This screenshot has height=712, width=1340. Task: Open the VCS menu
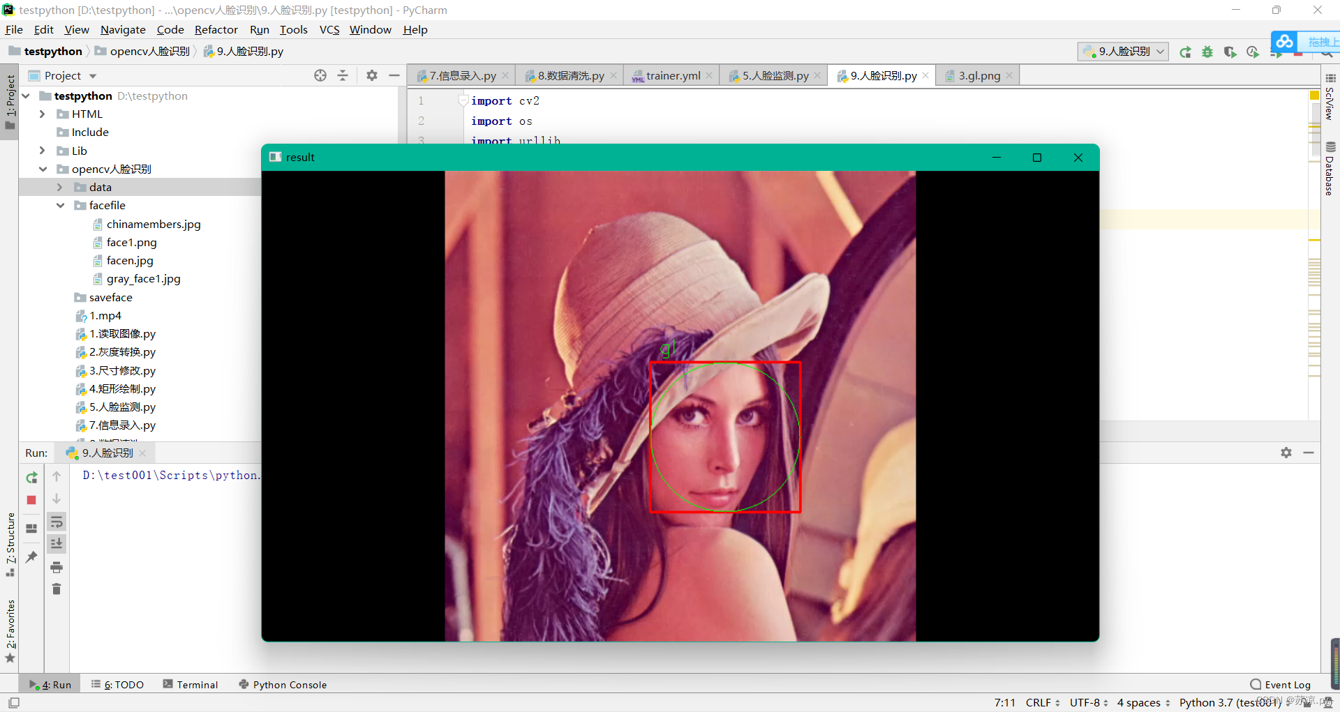(329, 29)
